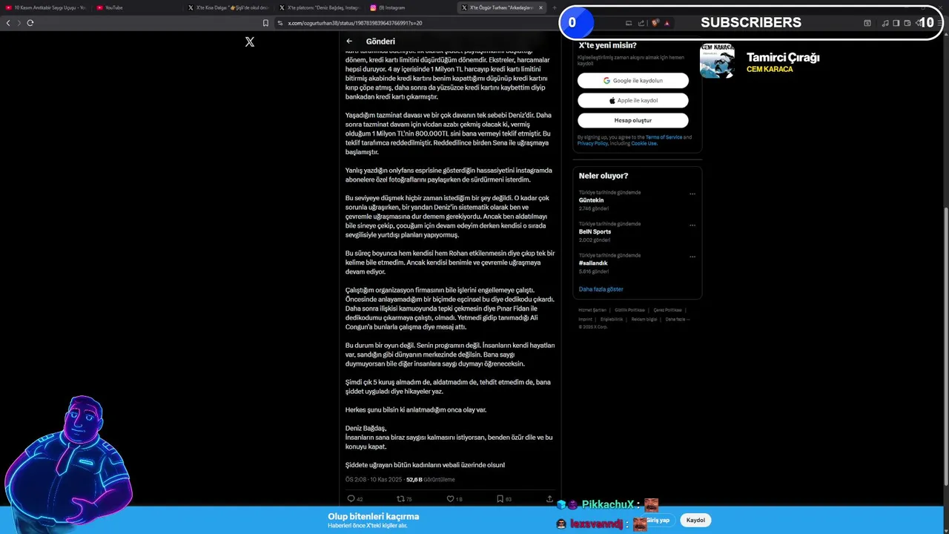
Task: Click the Brave rewards triangle icon
Action: pyautogui.click(x=667, y=23)
